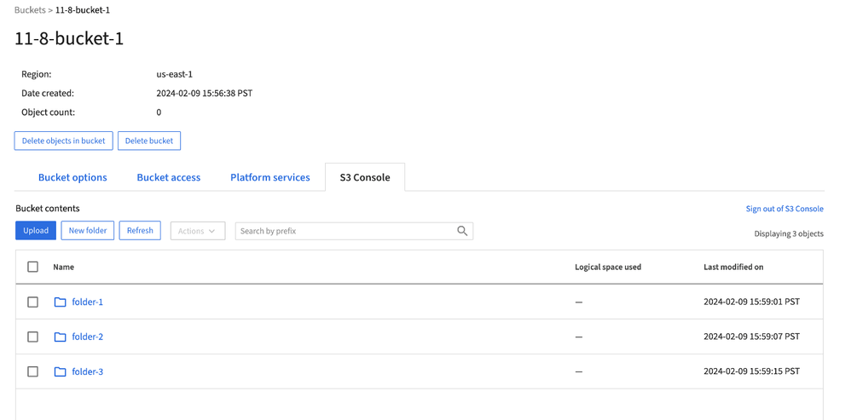This screenshot has width=851, height=420.
Task: Click Delete objects in bucket button
Action: coord(63,141)
